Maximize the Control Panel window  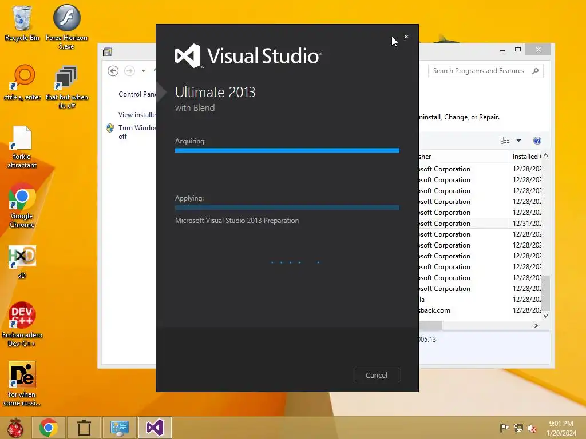pyautogui.click(x=517, y=50)
